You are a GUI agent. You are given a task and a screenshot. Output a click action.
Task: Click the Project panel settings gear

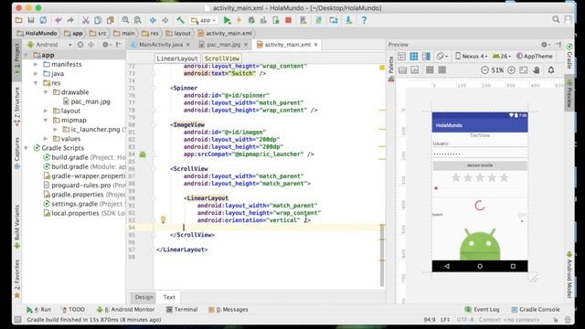click(106, 45)
